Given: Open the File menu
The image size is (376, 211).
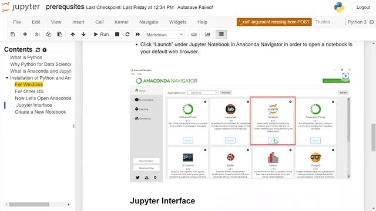Looking at the screenshot, I should [x=17, y=22].
